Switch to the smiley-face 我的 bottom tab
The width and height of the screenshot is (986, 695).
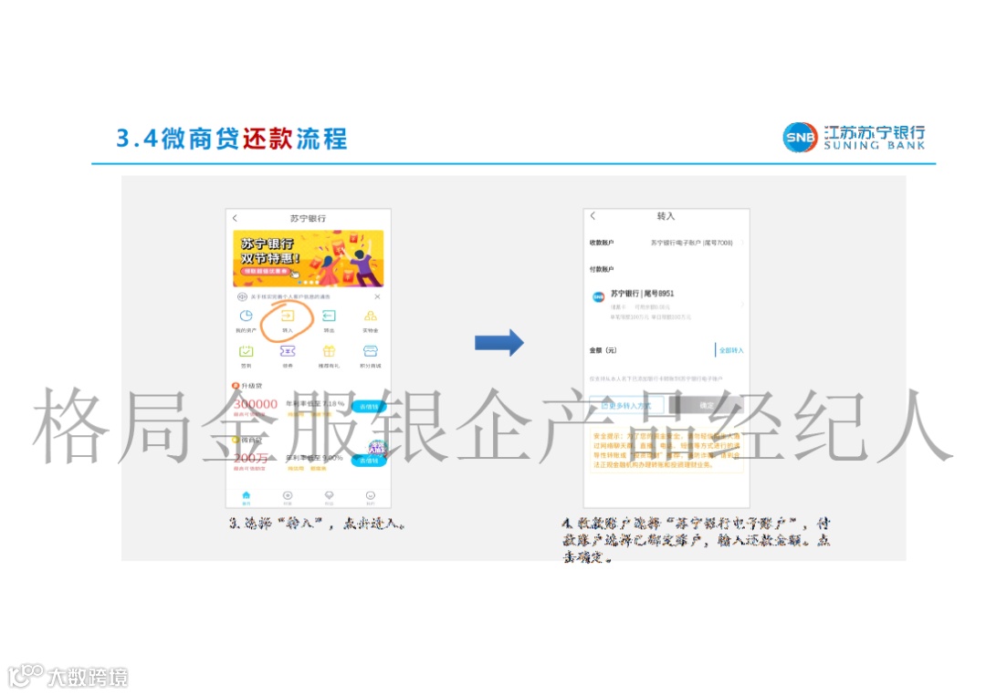tap(371, 498)
